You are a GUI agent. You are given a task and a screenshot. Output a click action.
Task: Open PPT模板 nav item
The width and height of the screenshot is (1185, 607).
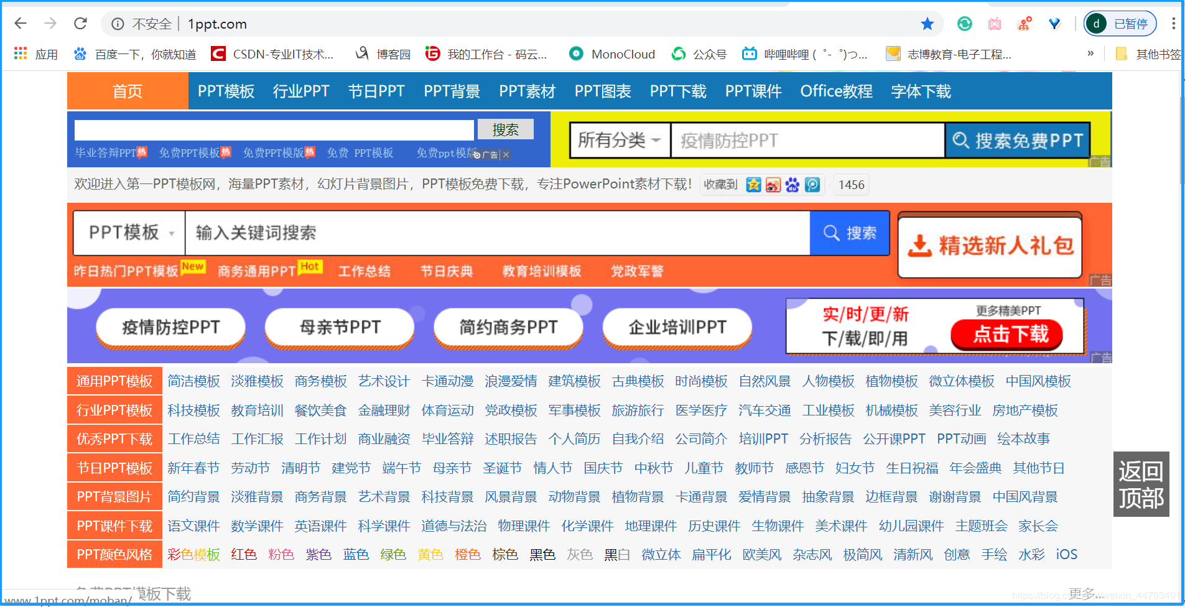coord(226,91)
